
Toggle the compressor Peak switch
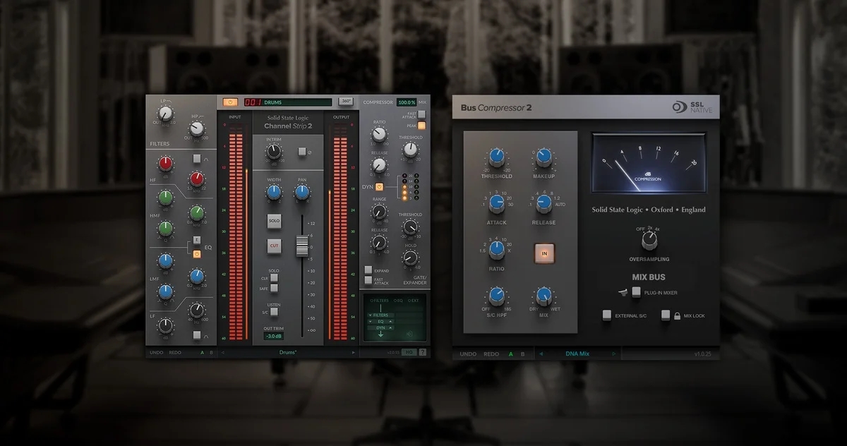click(421, 126)
